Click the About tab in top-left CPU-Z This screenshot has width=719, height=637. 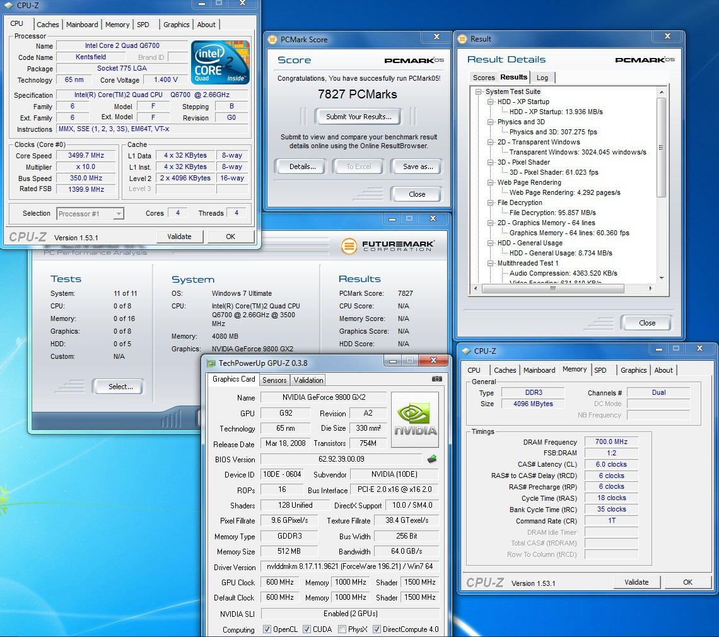206,25
